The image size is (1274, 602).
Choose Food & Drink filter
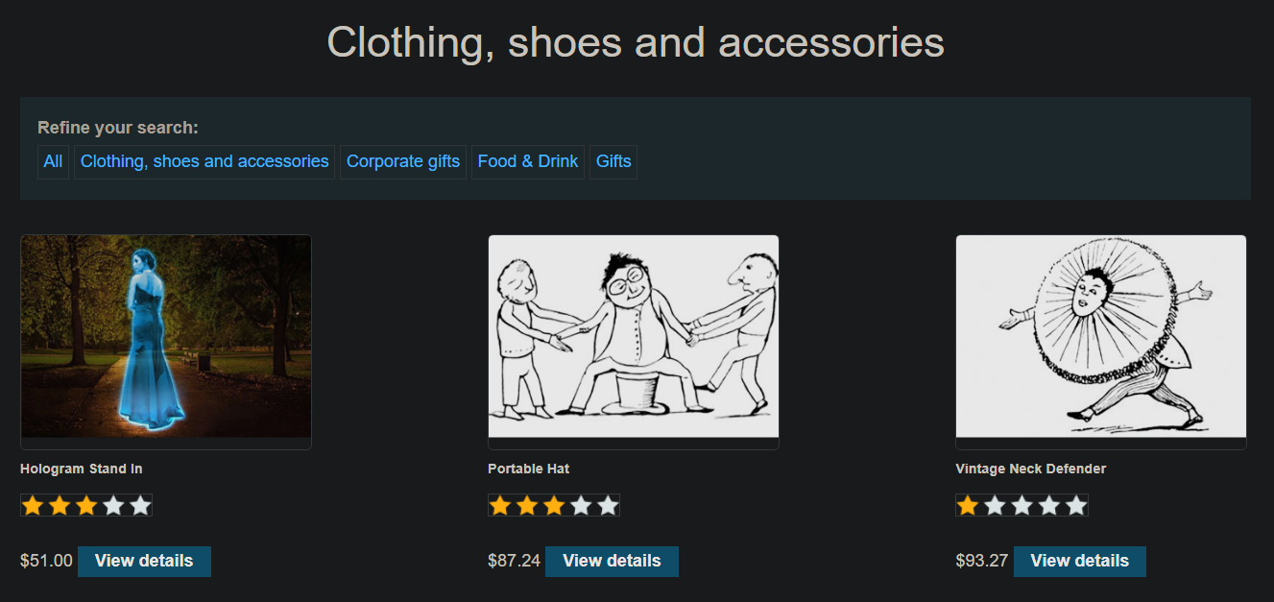coord(528,161)
